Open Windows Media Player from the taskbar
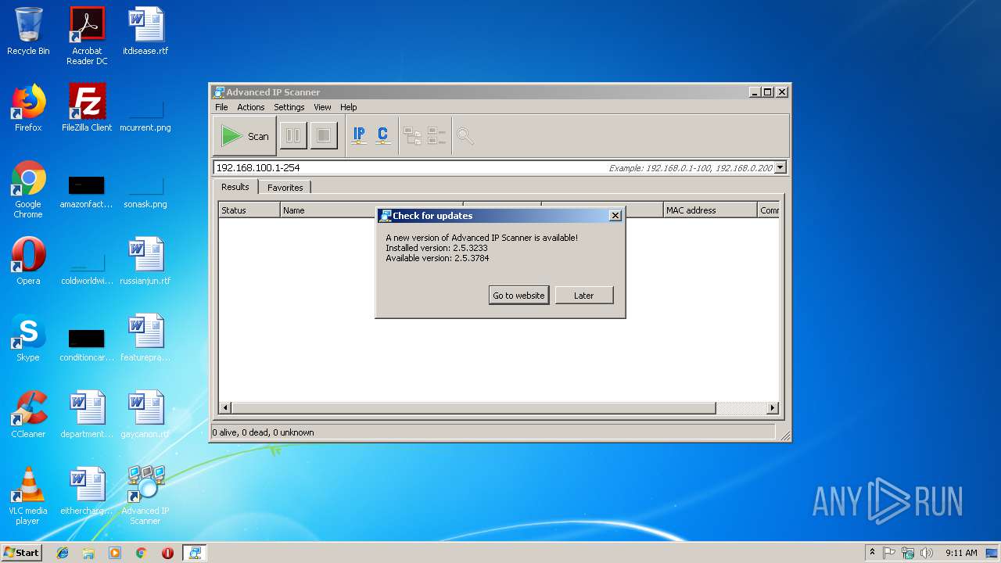Screen dimensions: 1001x563 coord(115,553)
